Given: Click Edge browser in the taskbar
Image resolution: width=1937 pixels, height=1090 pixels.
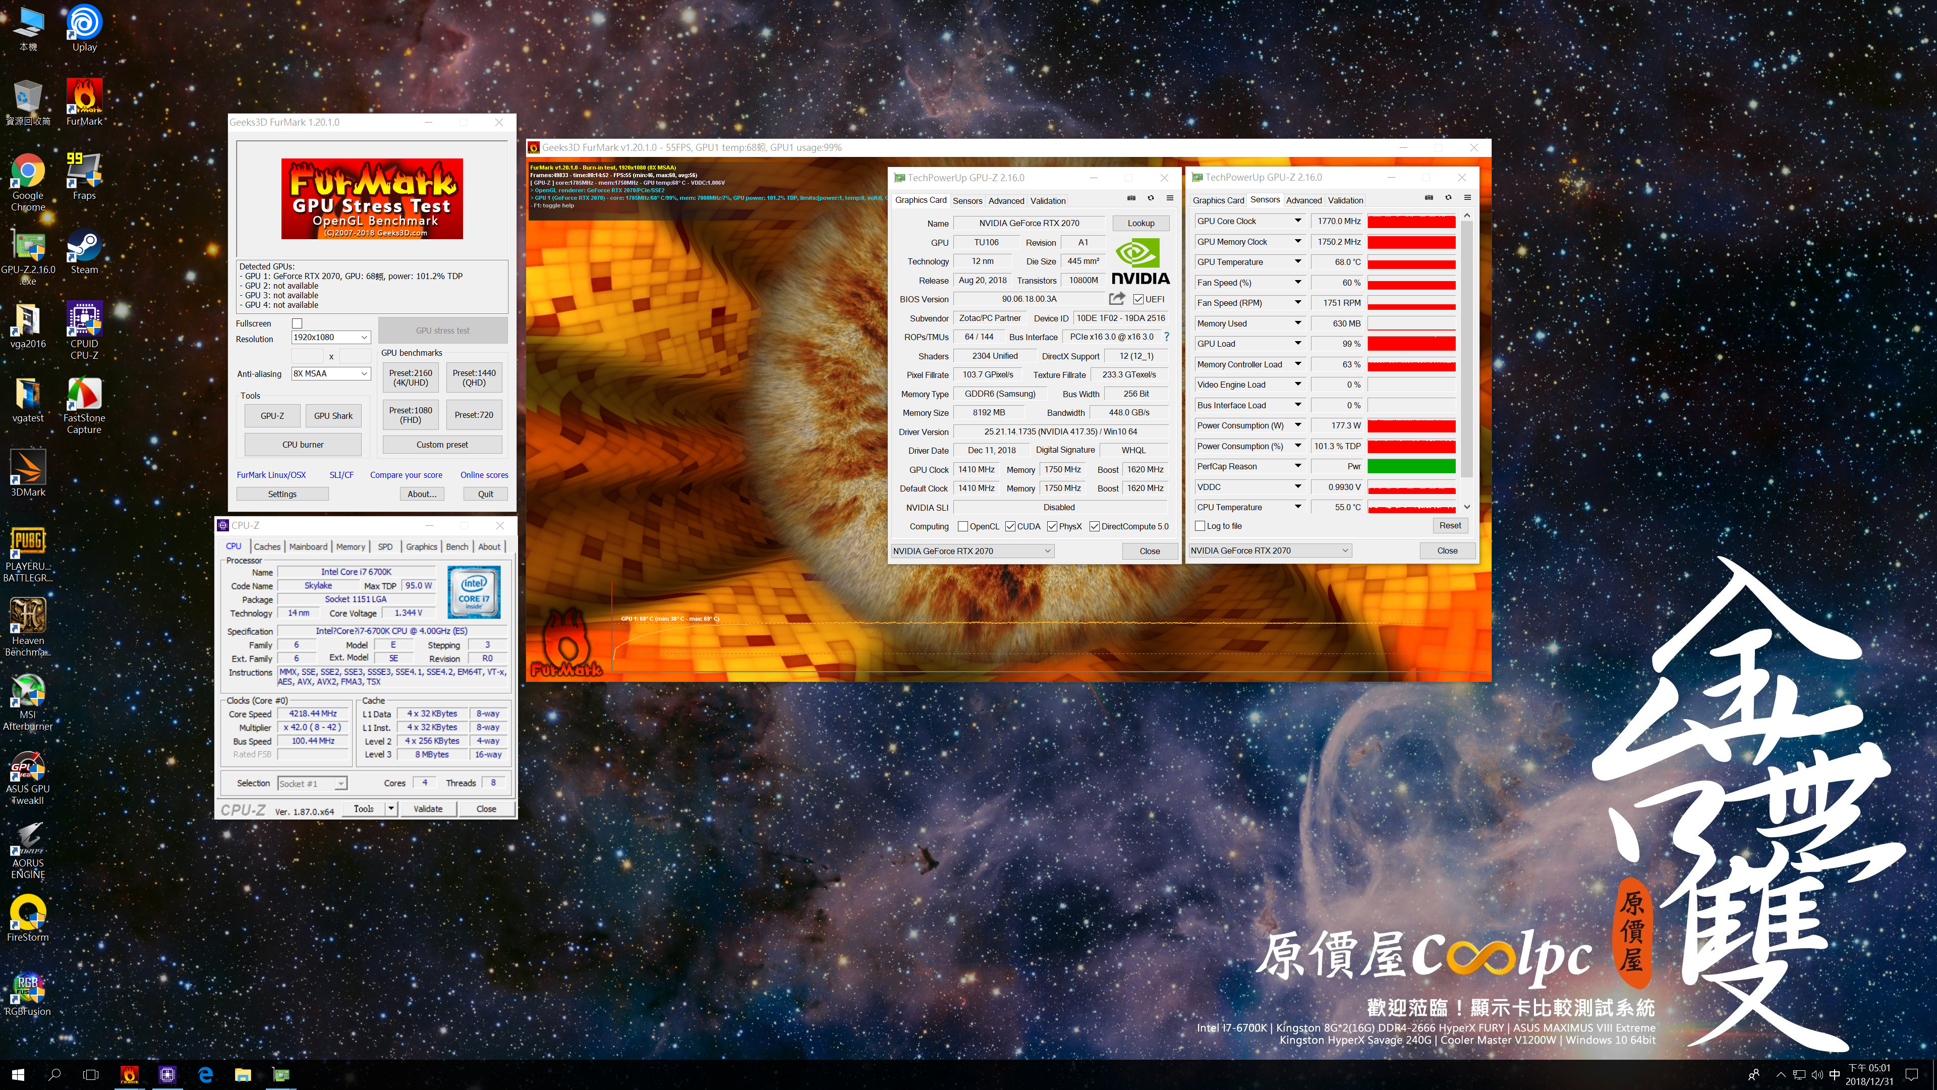Looking at the screenshot, I should [x=205, y=1074].
